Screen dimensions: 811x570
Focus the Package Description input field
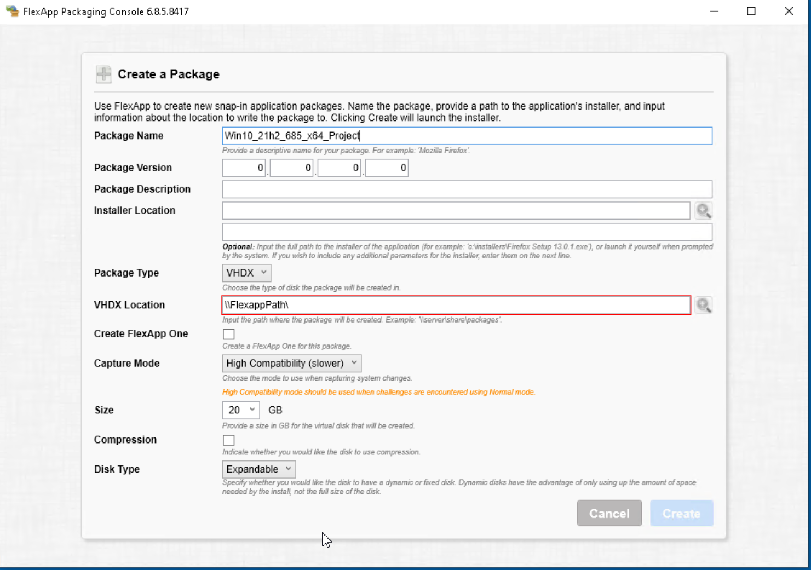coord(467,189)
